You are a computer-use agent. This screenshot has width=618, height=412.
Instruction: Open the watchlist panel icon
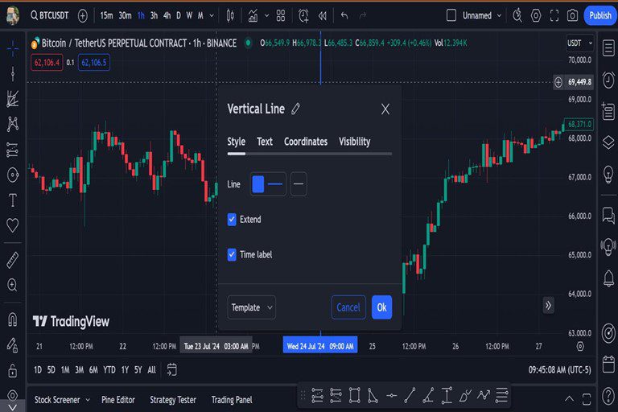608,48
